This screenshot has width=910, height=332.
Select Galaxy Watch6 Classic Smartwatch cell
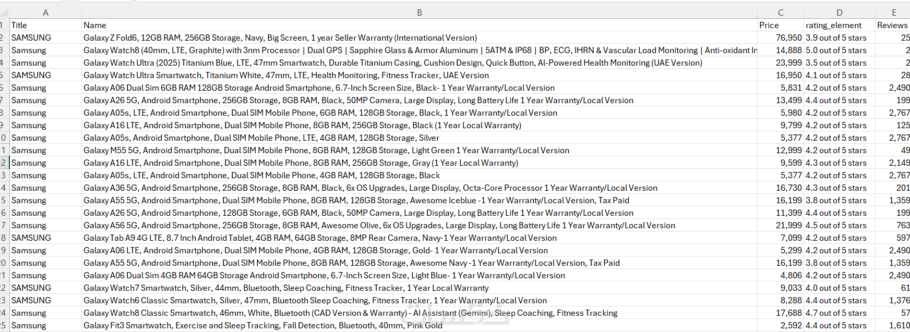tap(420, 300)
